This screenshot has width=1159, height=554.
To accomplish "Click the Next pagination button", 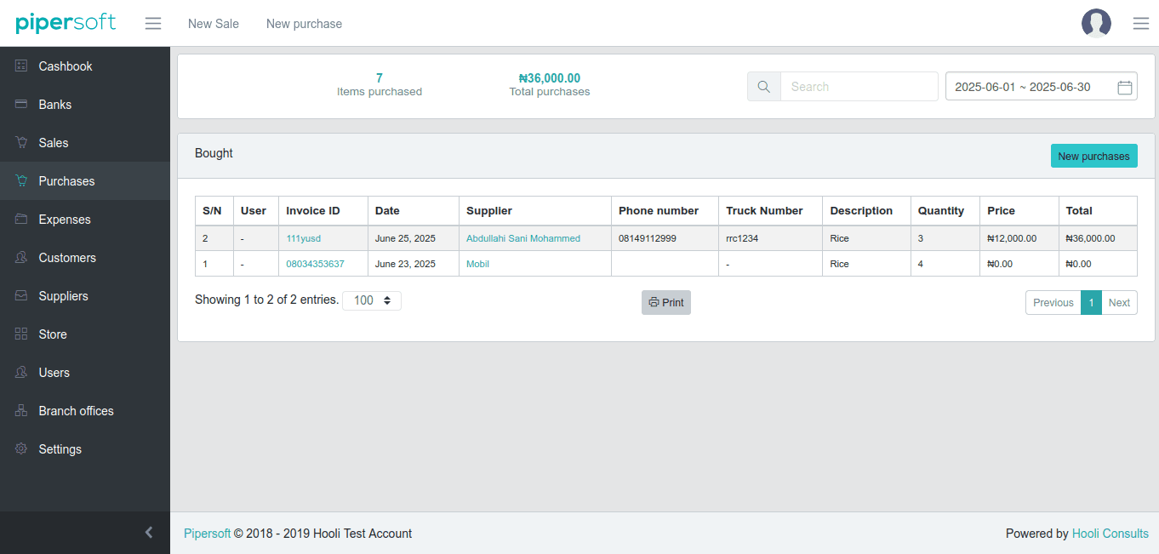I will (1119, 302).
